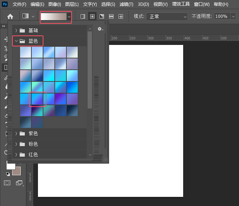
Task: Collapse the 蓝色 gradient folder
Action: (16, 41)
